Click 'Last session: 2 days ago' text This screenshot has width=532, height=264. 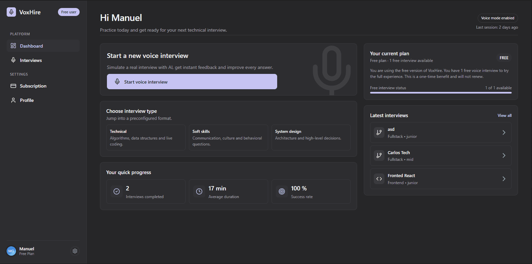click(497, 27)
